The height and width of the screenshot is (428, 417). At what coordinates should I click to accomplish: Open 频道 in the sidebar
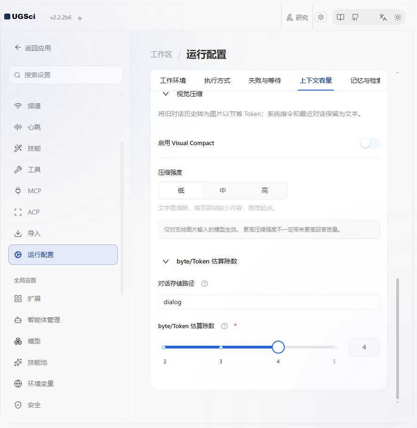coord(63,106)
